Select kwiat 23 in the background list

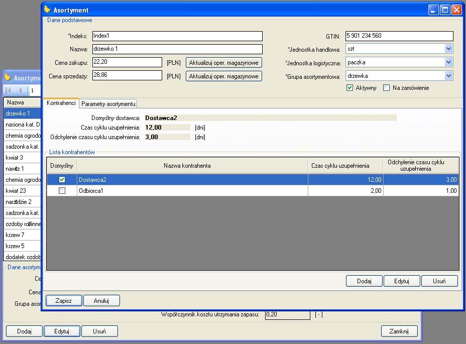tap(23, 191)
